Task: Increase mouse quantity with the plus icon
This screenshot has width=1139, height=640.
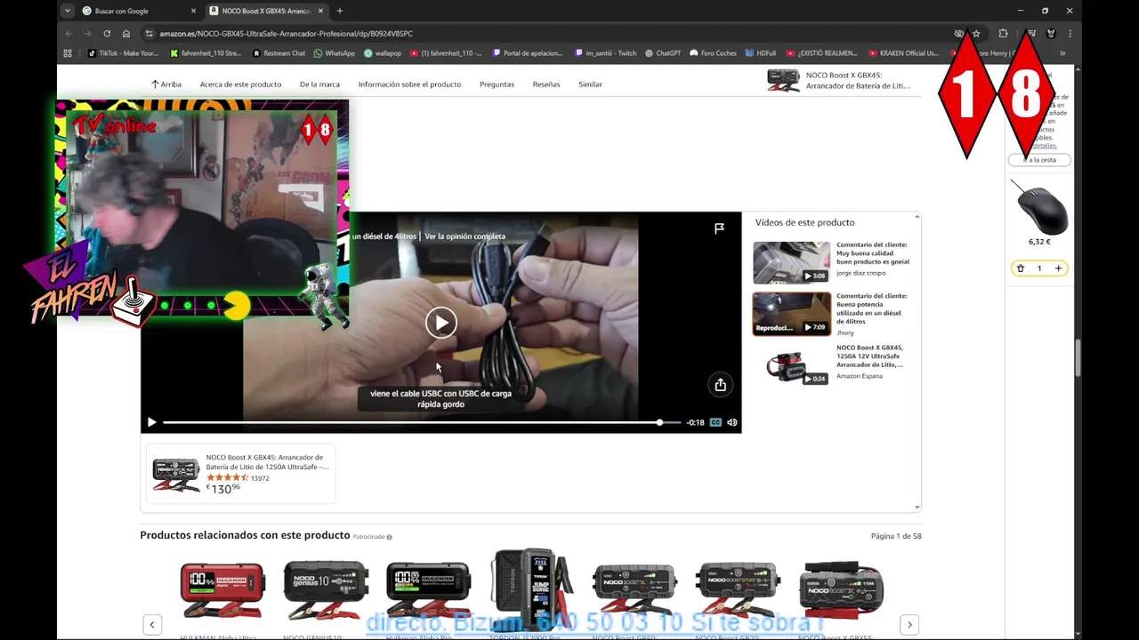Action: tap(1058, 268)
